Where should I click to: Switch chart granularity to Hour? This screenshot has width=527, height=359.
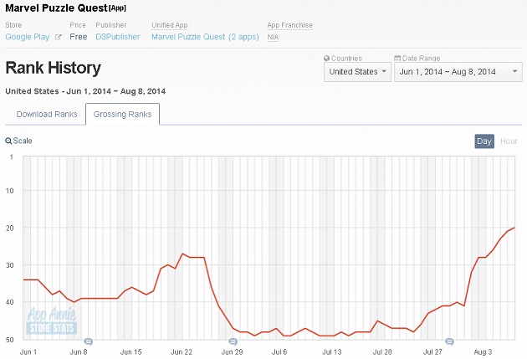(x=509, y=141)
